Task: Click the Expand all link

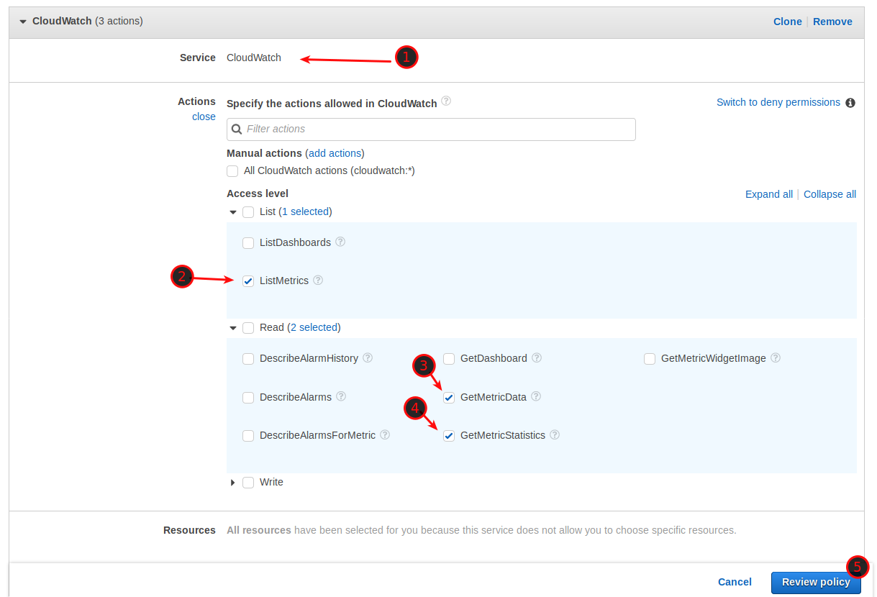Action: [769, 194]
